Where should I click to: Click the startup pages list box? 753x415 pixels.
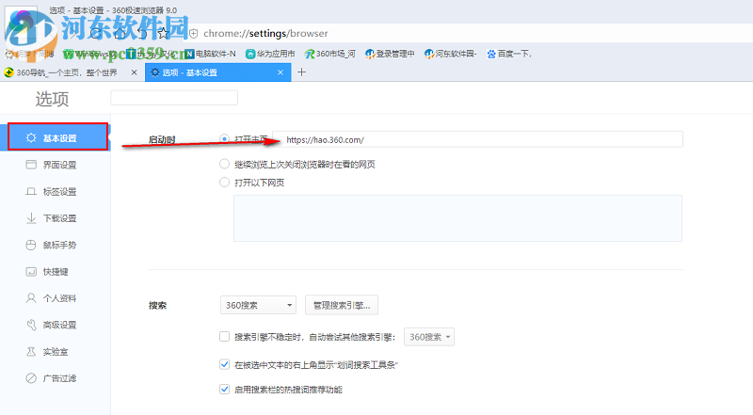click(x=457, y=218)
